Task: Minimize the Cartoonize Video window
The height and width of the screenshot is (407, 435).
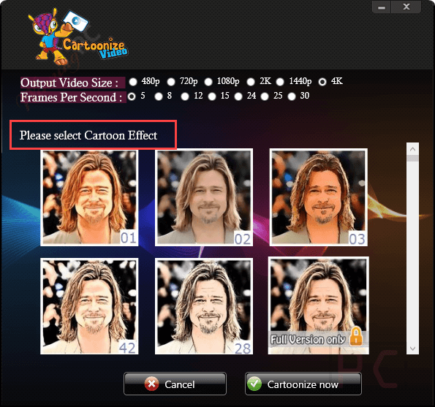Action: point(382,7)
